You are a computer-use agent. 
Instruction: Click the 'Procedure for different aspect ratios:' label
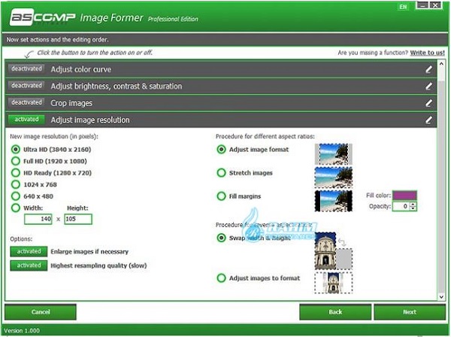pyautogui.click(x=265, y=136)
